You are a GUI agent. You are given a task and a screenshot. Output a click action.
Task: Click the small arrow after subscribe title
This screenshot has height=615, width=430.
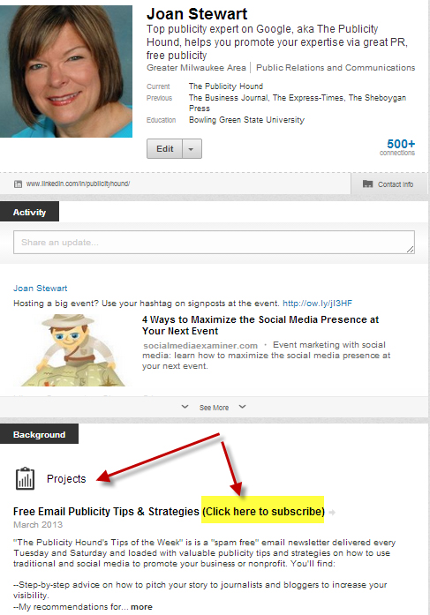coord(332,513)
